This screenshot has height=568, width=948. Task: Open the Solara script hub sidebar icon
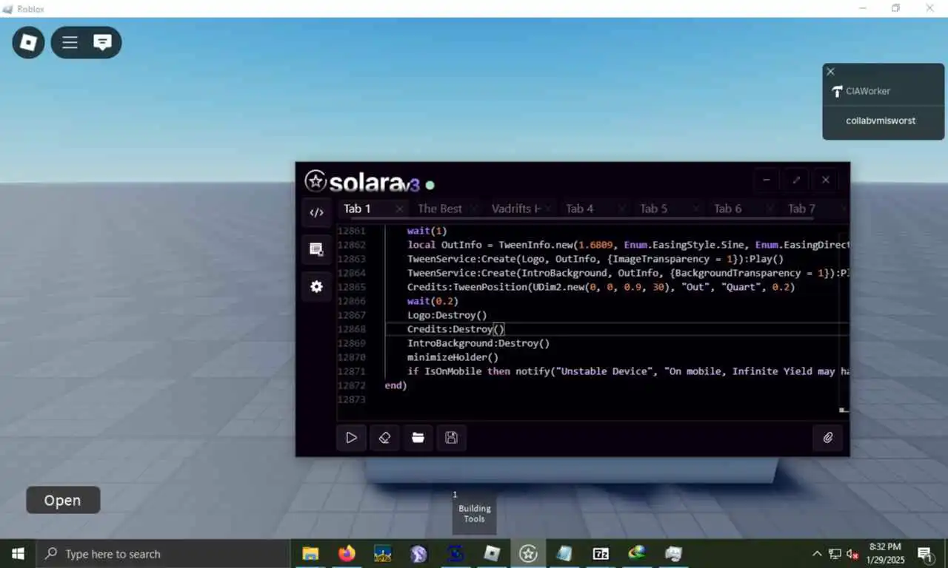tap(316, 249)
